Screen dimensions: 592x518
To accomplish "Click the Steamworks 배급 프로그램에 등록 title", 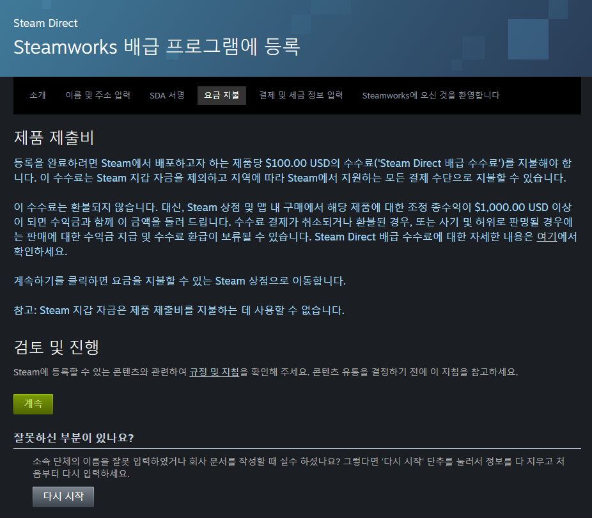I will click(x=157, y=47).
